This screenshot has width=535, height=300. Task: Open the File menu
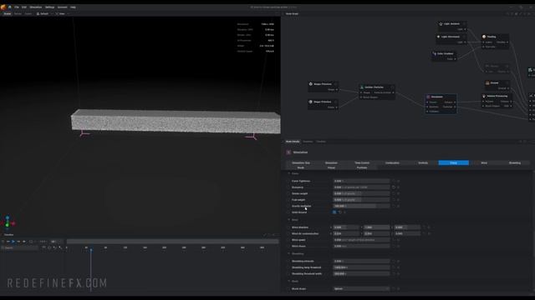click(x=17, y=7)
